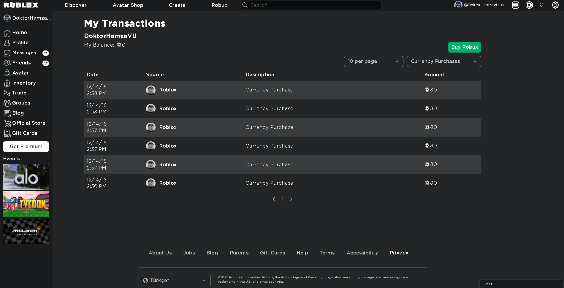Go to previous page of transactions

pos(274,199)
